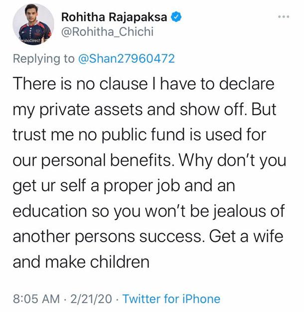
Task: Click the 2/21/20 date
Action: (x=91, y=299)
